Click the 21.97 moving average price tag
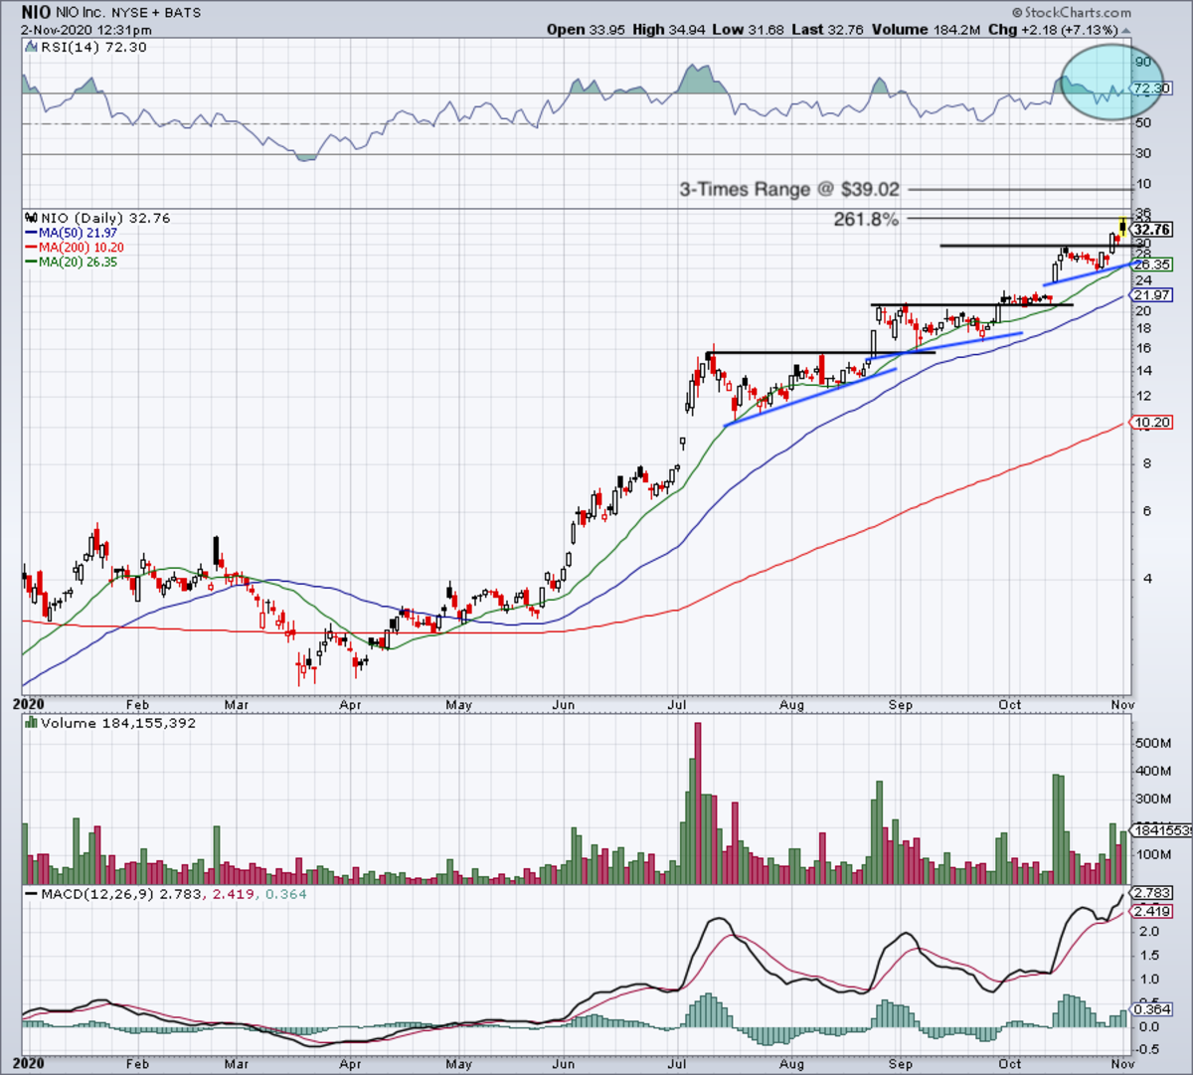 [1152, 295]
